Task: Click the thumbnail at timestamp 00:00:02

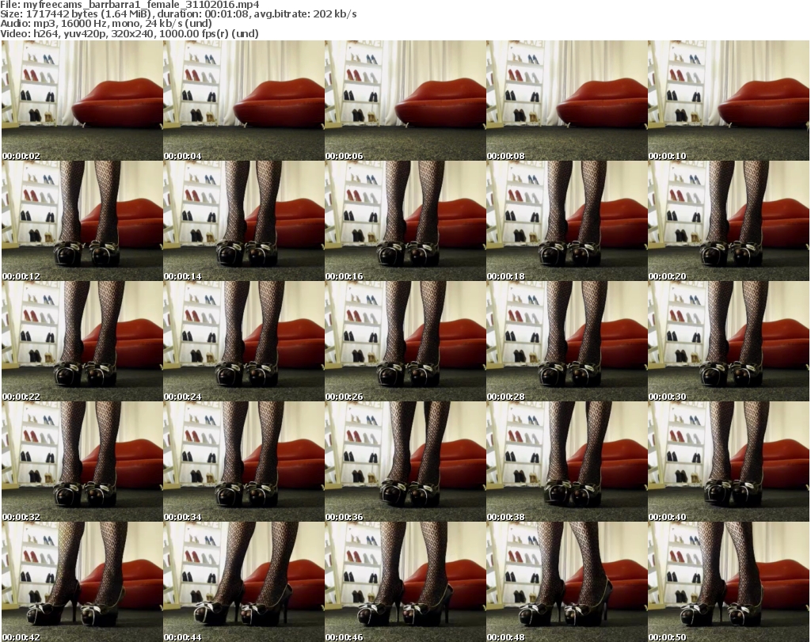Action: click(x=82, y=101)
